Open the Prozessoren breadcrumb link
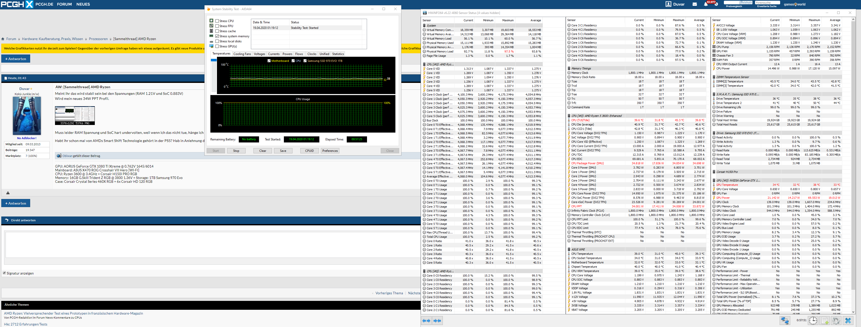 (x=98, y=39)
